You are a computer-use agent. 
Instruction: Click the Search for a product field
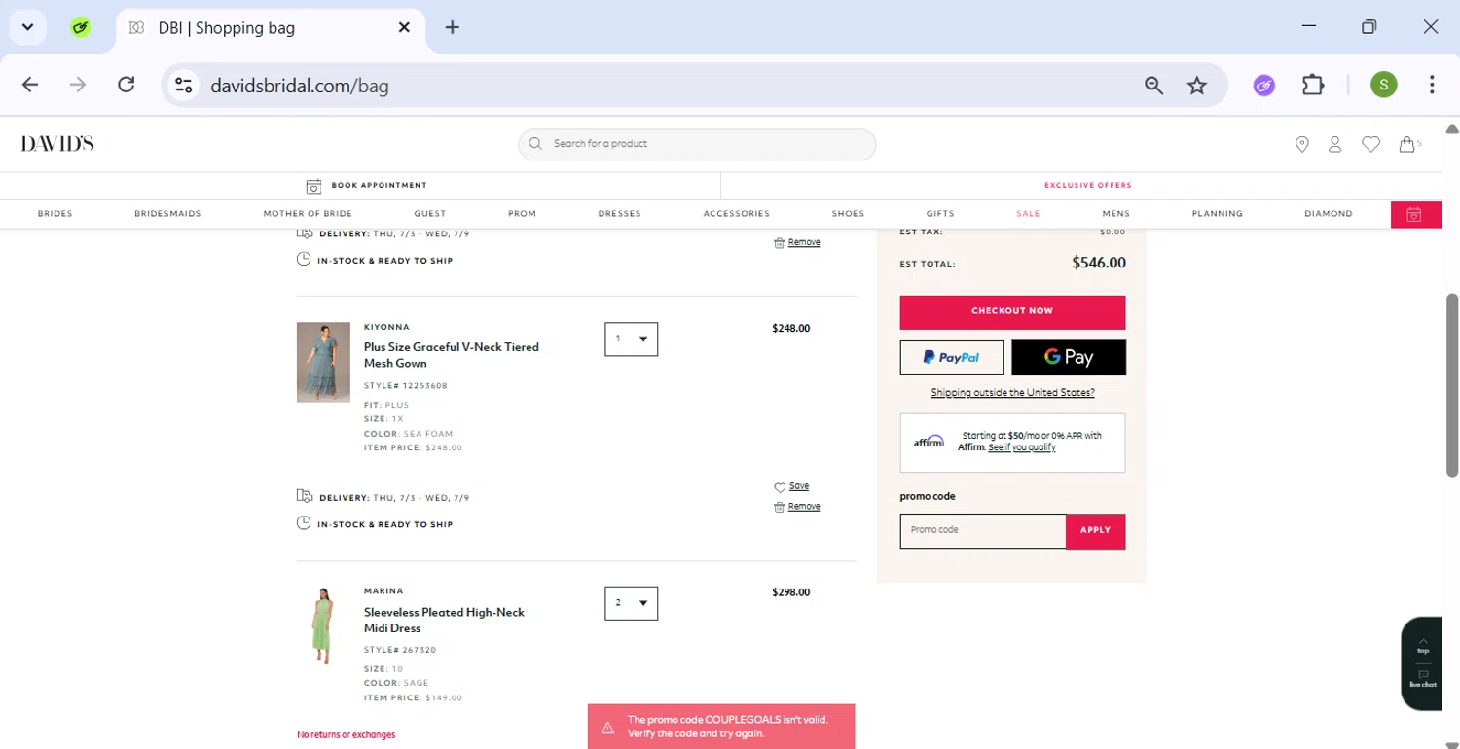click(697, 144)
